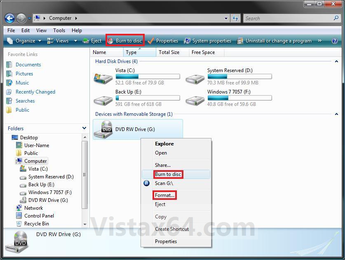Click the blue Help question icon
The image size is (345, 260).
tap(335, 41)
